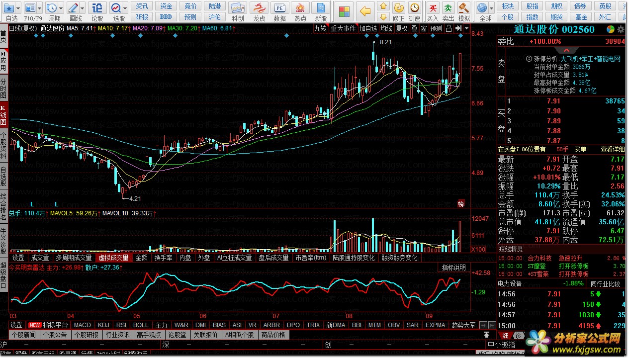Expand the 周期 period dropdown arrow

coord(60,8)
